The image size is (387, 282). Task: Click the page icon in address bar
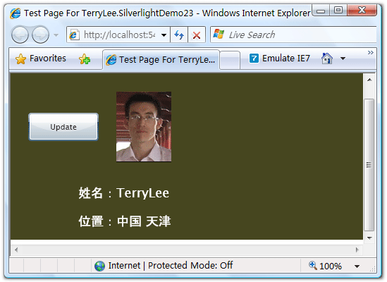tap(74, 35)
